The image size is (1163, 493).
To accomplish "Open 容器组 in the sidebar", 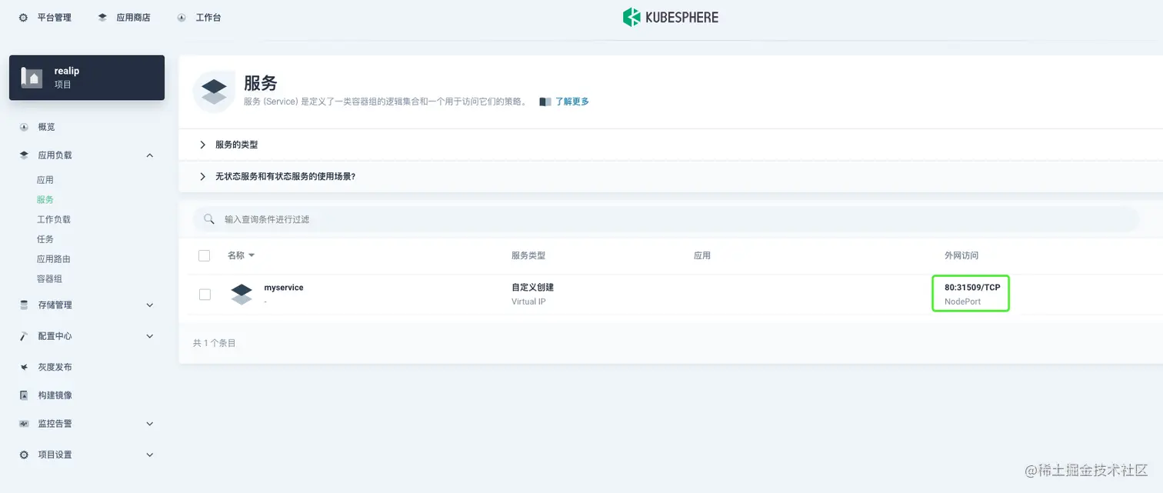I will pos(50,279).
